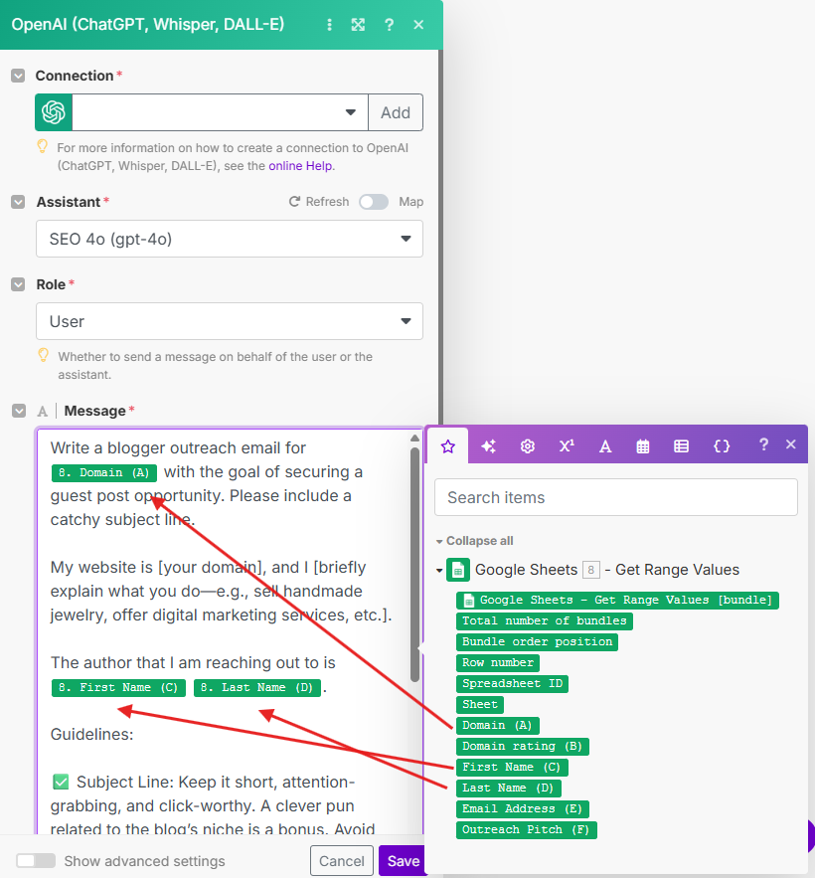The height and width of the screenshot is (878, 815).
Task: Insert Bundle order position item
Action: (538, 641)
